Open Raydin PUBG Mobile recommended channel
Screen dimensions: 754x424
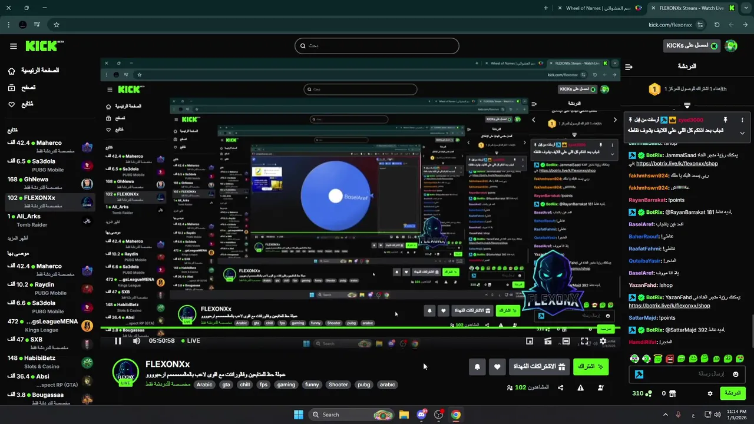pos(49,289)
